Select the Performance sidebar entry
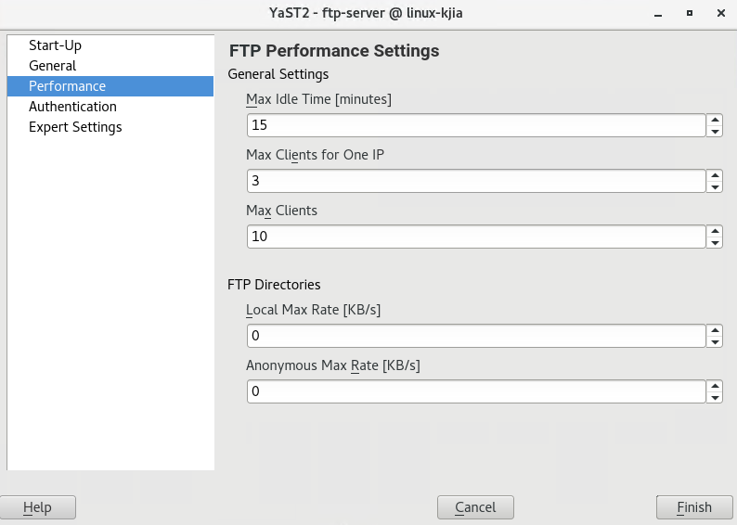 click(67, 86)
